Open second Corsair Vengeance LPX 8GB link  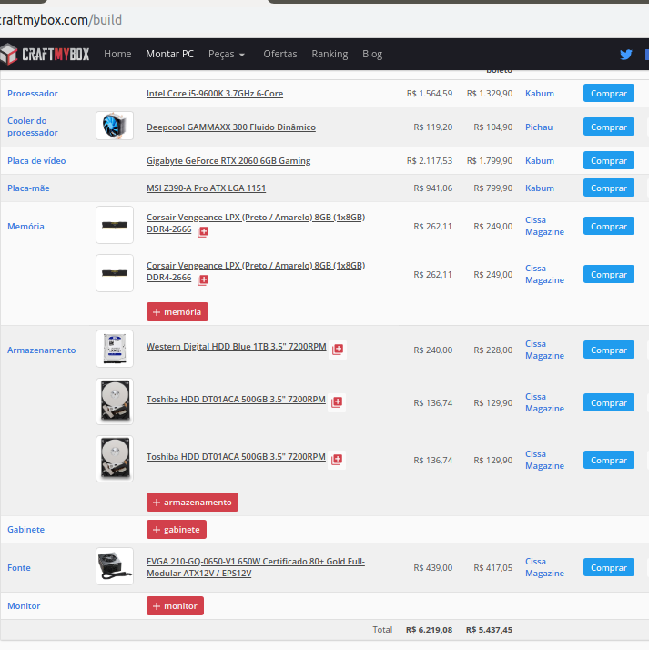click(x=255, y=271)
